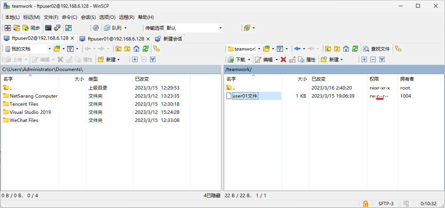The width and height of the screenshot is (445, 208).
Task: Click the Synchronize browsing icon next to 同步
Action: (x=17, y=28)
